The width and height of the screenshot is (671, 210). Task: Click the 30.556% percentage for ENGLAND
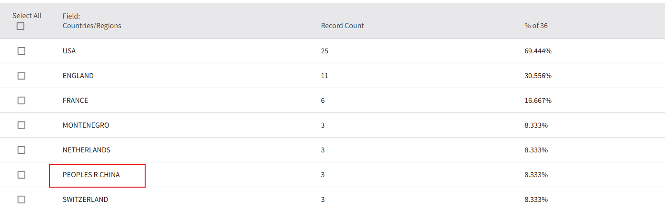[x=538, y=76]
